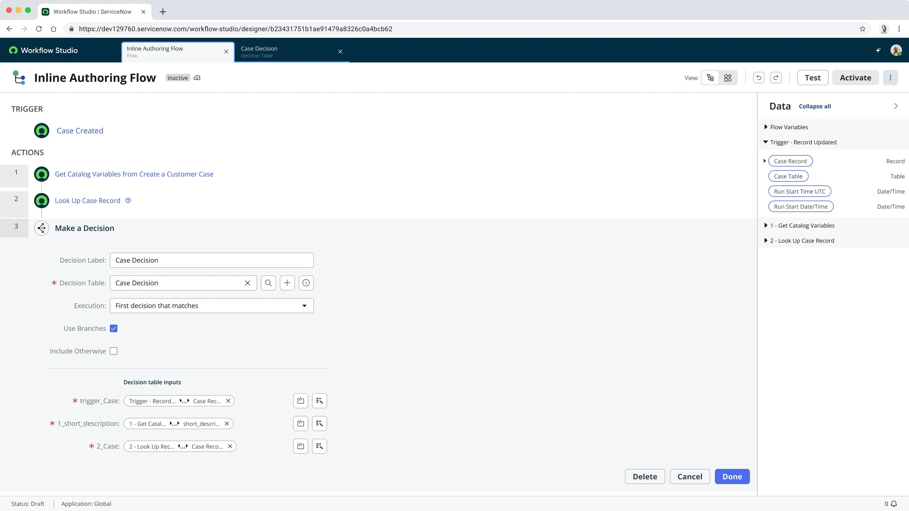Screen dimensions: 909x511
Task: Click the Done button
Action: 732,476
